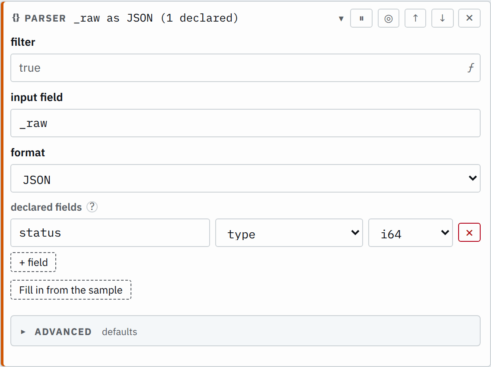Image resolution: width=491 pixels, height=367 pixels.
Task: Click the curly braces parser icon
Action: click(16, 18)
